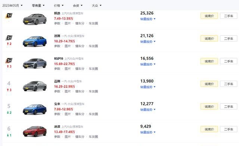
Task: Click 询底价 button for 宝来
Action: point(209,106)
